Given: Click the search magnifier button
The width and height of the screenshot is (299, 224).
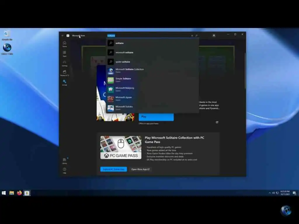Looking at the screenshot, I should tap(197, 36).
